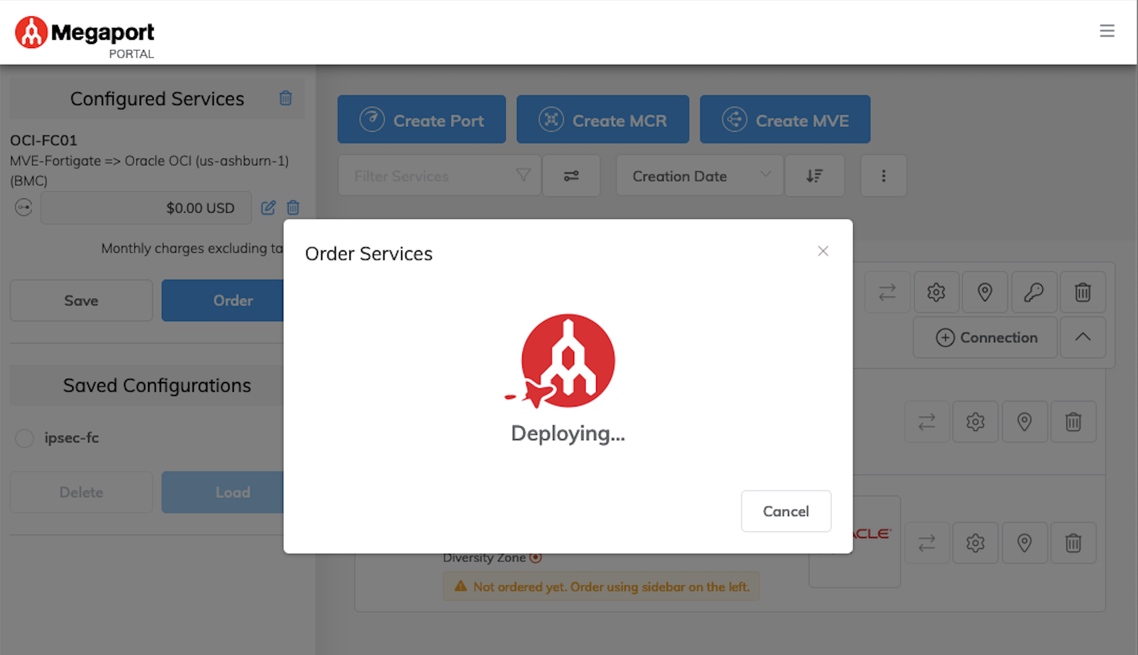Toggle sort direction icon
The width and height of the screenshot is (1138, 655).
814,176
